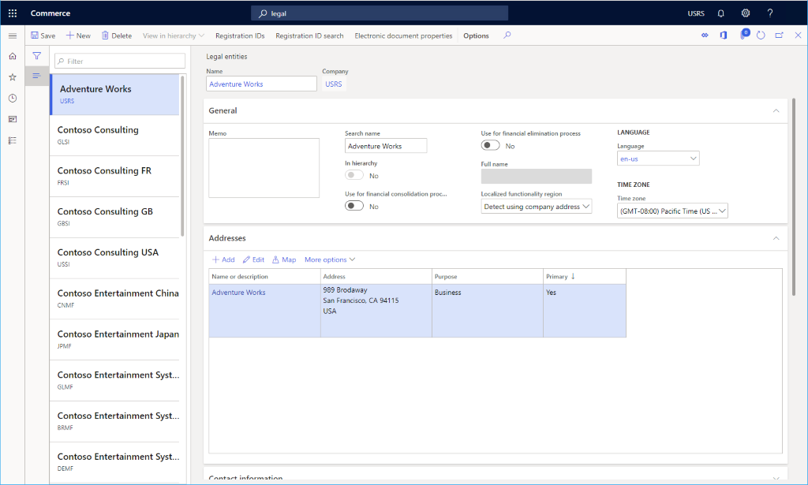808x485 pixels.
Task: Select Contoso Consulting FR entity
Action: pyautogui.click(x=114, y=176)
